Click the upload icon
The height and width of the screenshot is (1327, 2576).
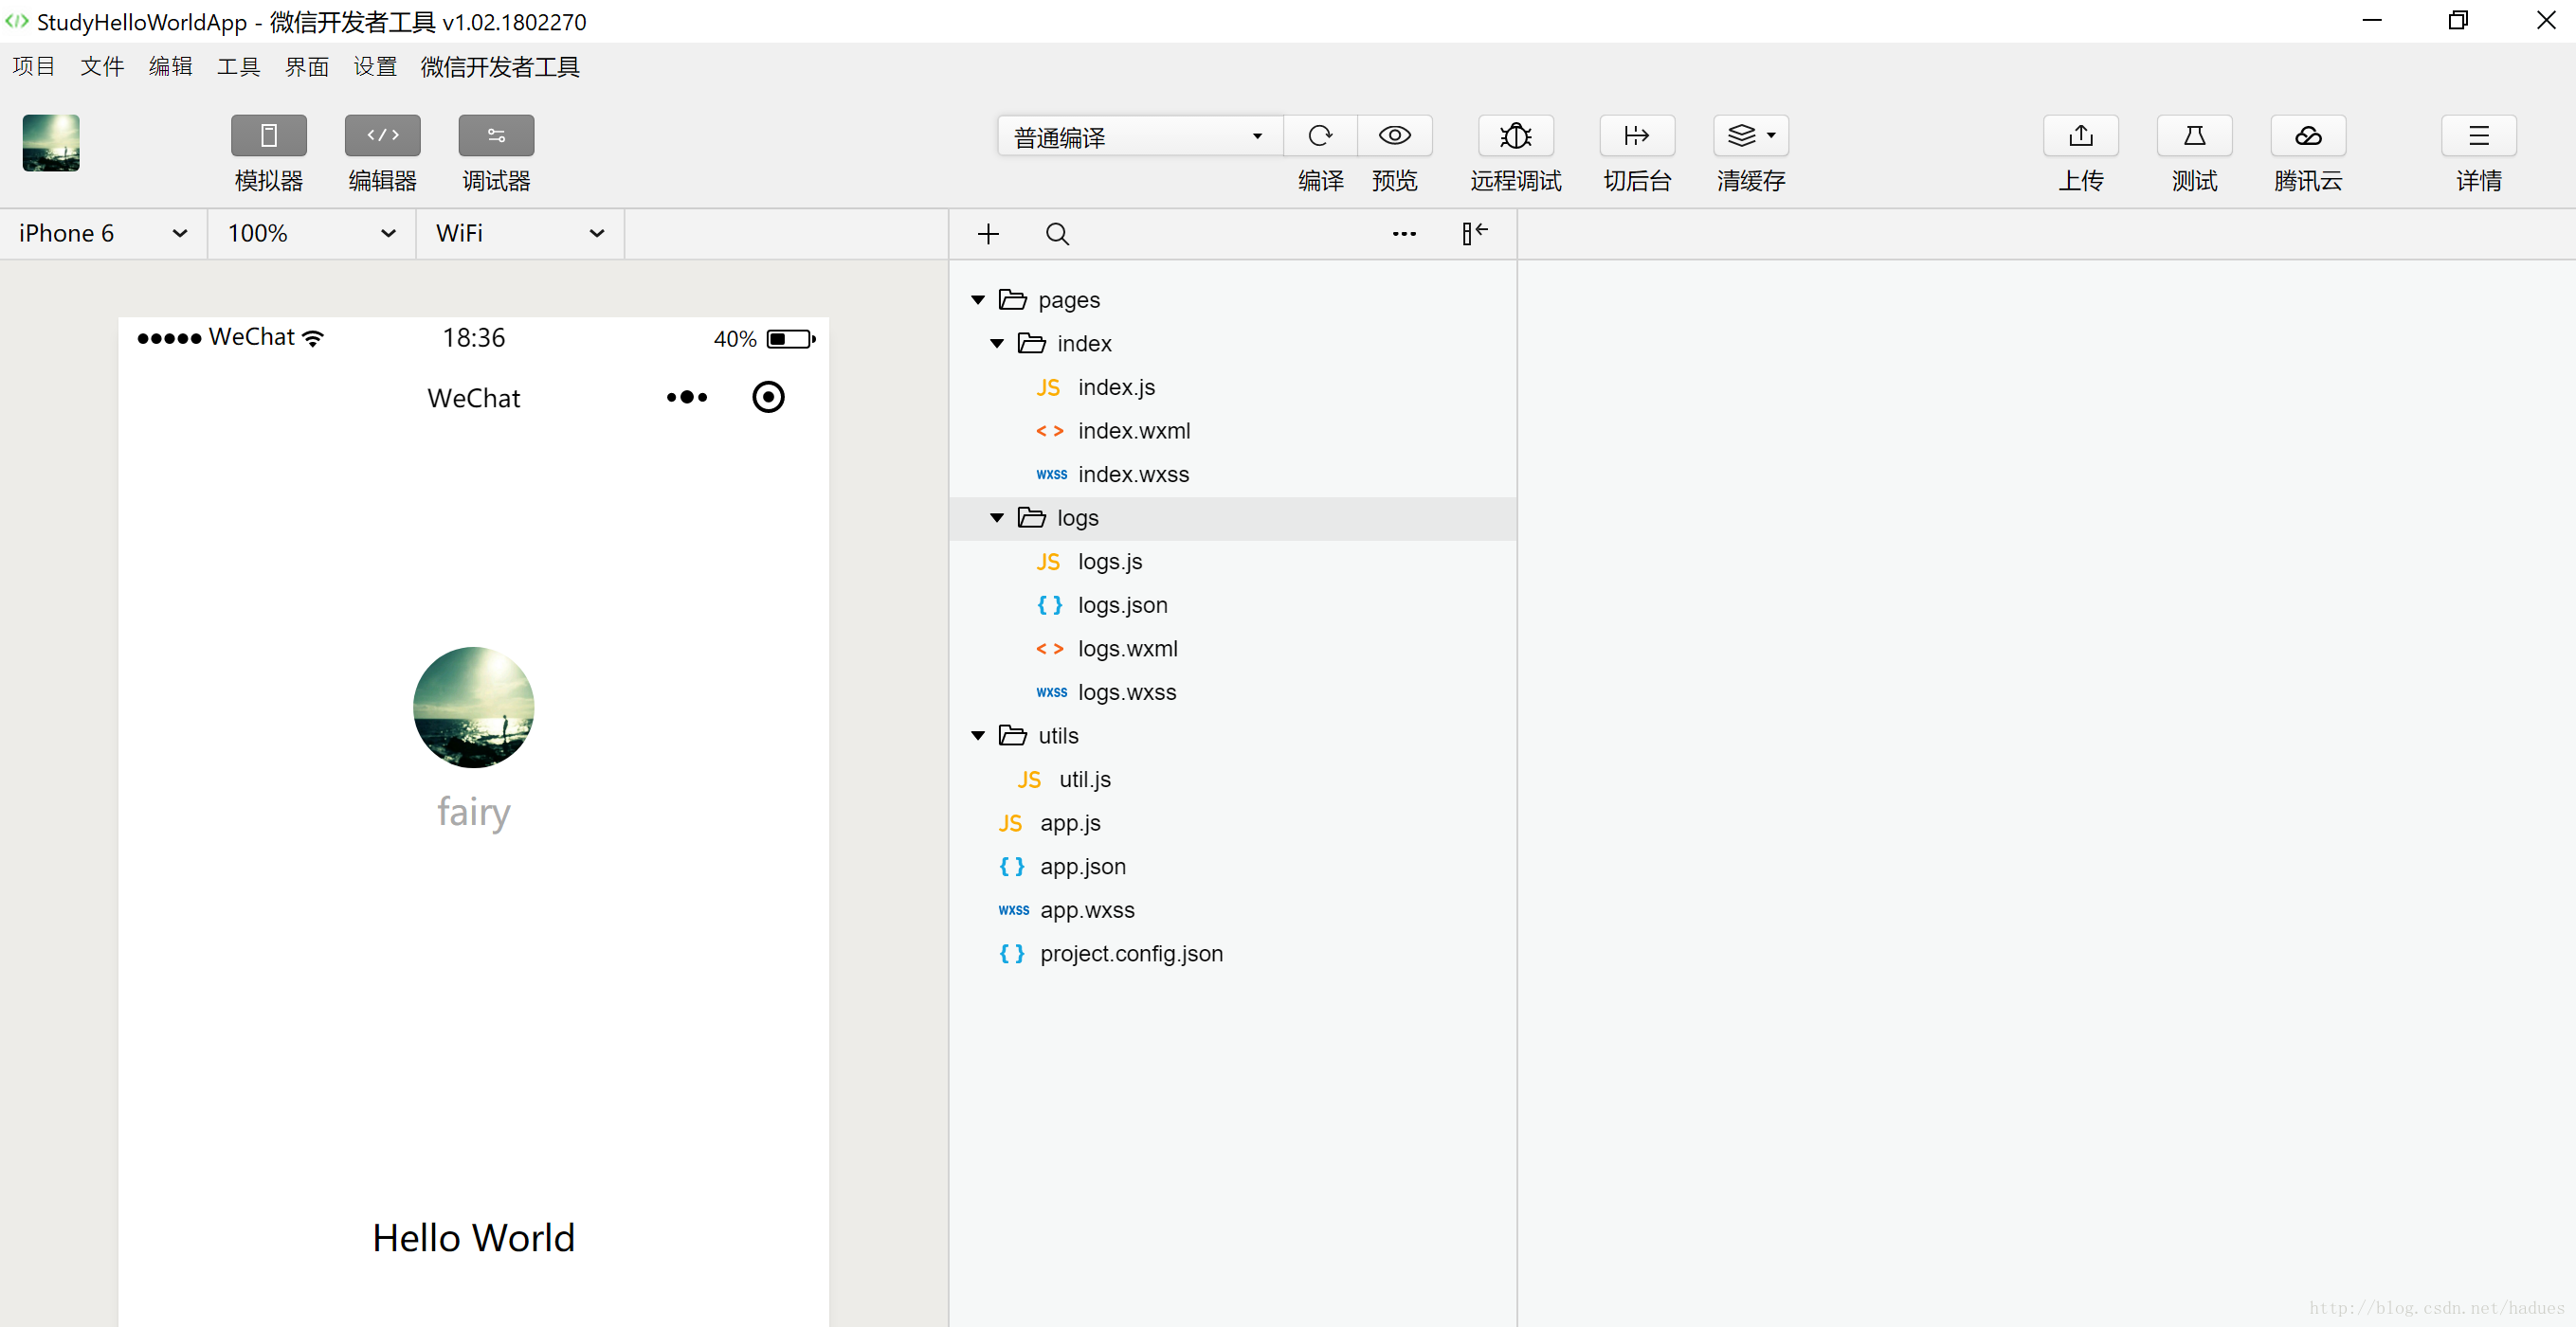pos(2080,135)
